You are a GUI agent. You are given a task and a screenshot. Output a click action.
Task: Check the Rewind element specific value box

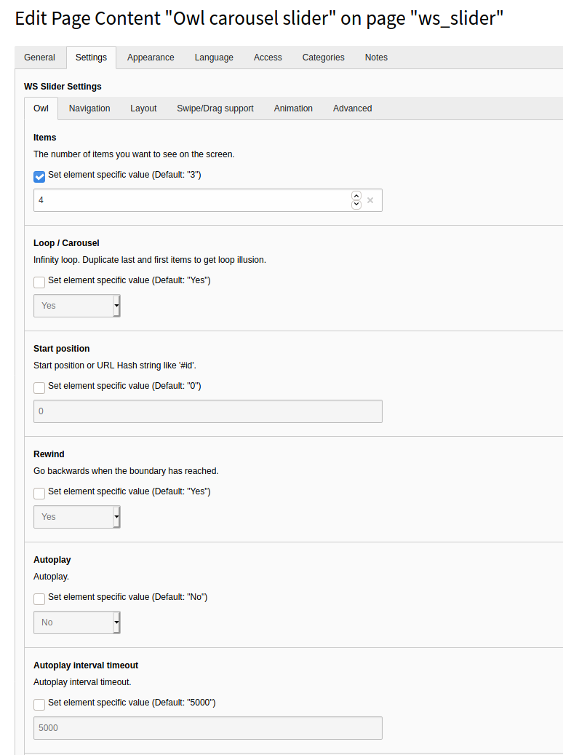tap(39, 493)
